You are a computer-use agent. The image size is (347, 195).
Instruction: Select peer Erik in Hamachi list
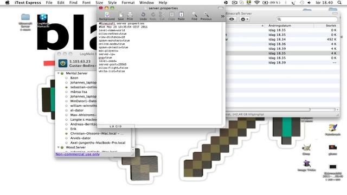[x=73, y=129]
